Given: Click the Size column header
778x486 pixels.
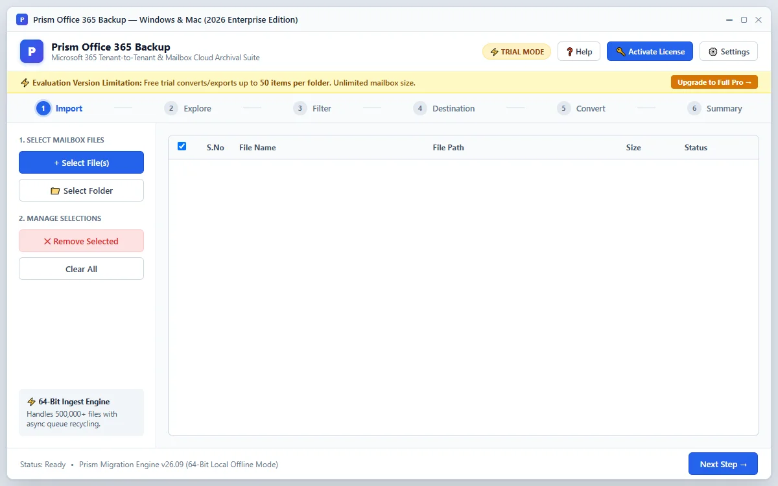Looking at the screenshot, I should (633, 148).
